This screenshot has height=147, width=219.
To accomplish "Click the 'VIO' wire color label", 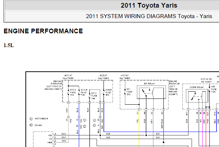I will (201, 121).
